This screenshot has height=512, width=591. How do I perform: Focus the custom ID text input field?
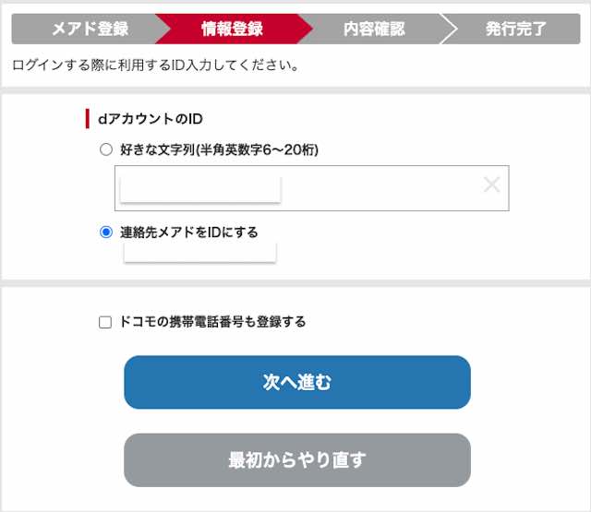click(x=379, y=188)
